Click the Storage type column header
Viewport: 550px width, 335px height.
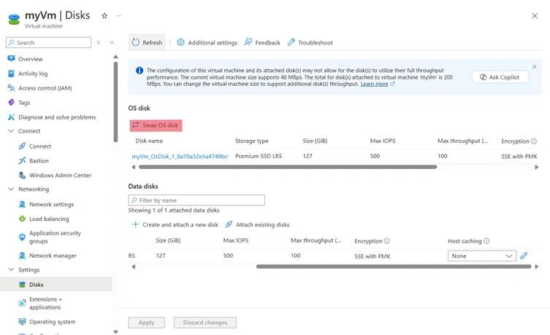(251, 141)
